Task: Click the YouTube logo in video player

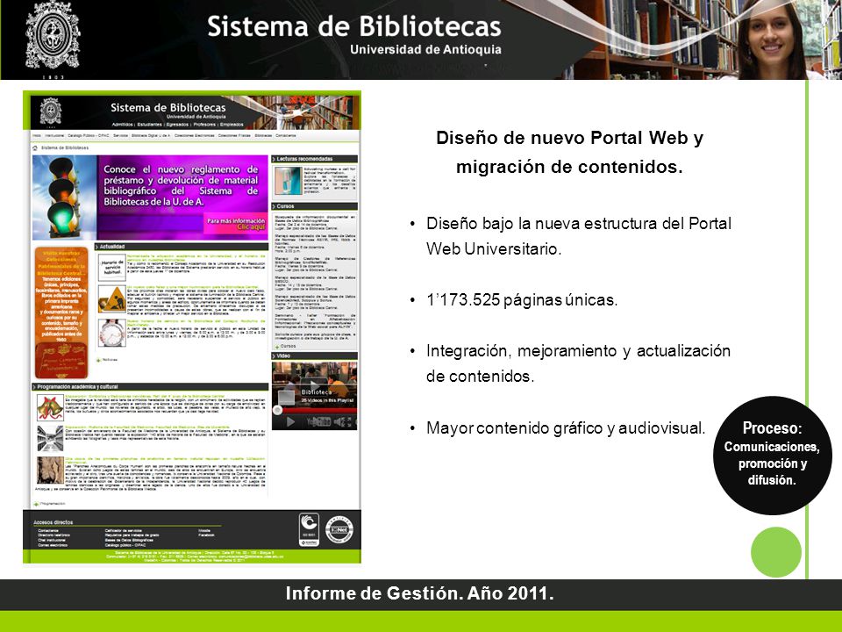Action: [319, 422]
